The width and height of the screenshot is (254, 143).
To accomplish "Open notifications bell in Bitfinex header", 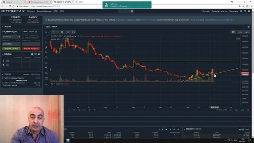I will coord(241,11).
